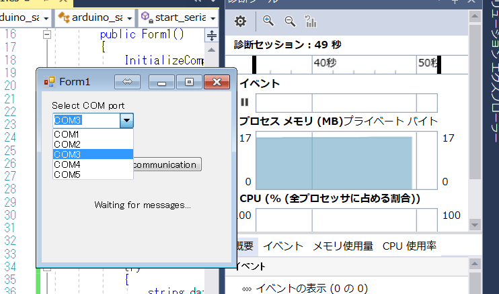Click line number 30 in editor
The width and height of the screenshot is (499, 294).
(x=10, y=215)
